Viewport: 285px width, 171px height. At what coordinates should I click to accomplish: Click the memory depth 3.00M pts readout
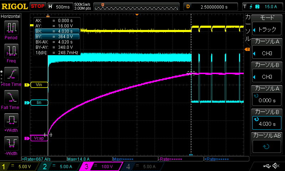(82, 8)
